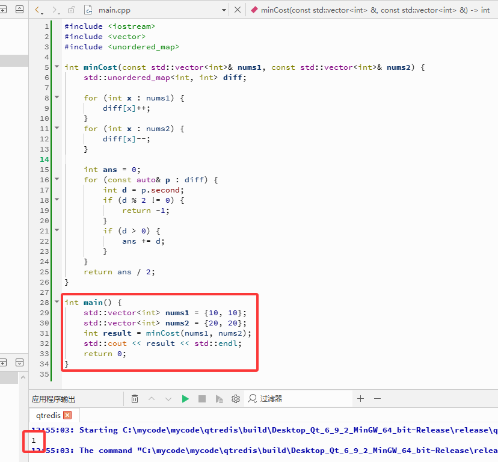Close the qtredis output tab

67,415
